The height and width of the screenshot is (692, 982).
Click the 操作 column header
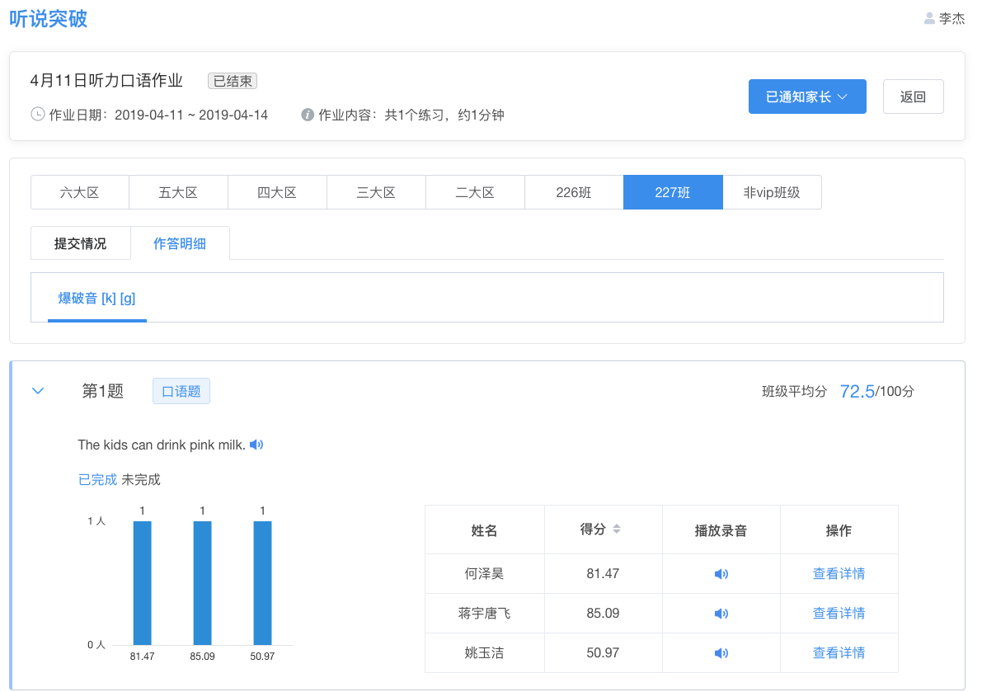tap(839, 530)
